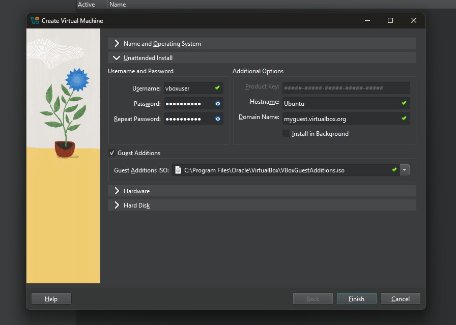This screenshot has width=456, height=325.
Task: Uncheck the Guest Additions checkbox
Action: (x=112, y=153)
